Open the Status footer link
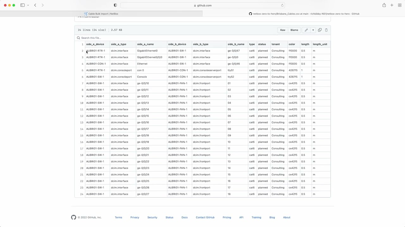The width and height of the screenshot is (405, 227). (x=169, y=217)
